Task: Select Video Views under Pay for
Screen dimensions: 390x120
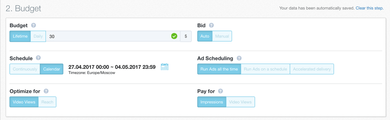Action: tap(240, 102)
